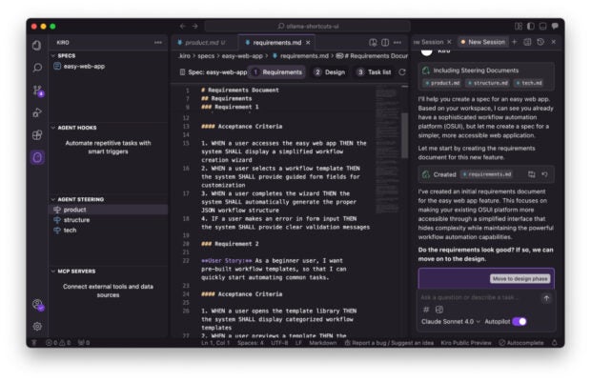Click the send arrow in chat input

click(546, 298)
